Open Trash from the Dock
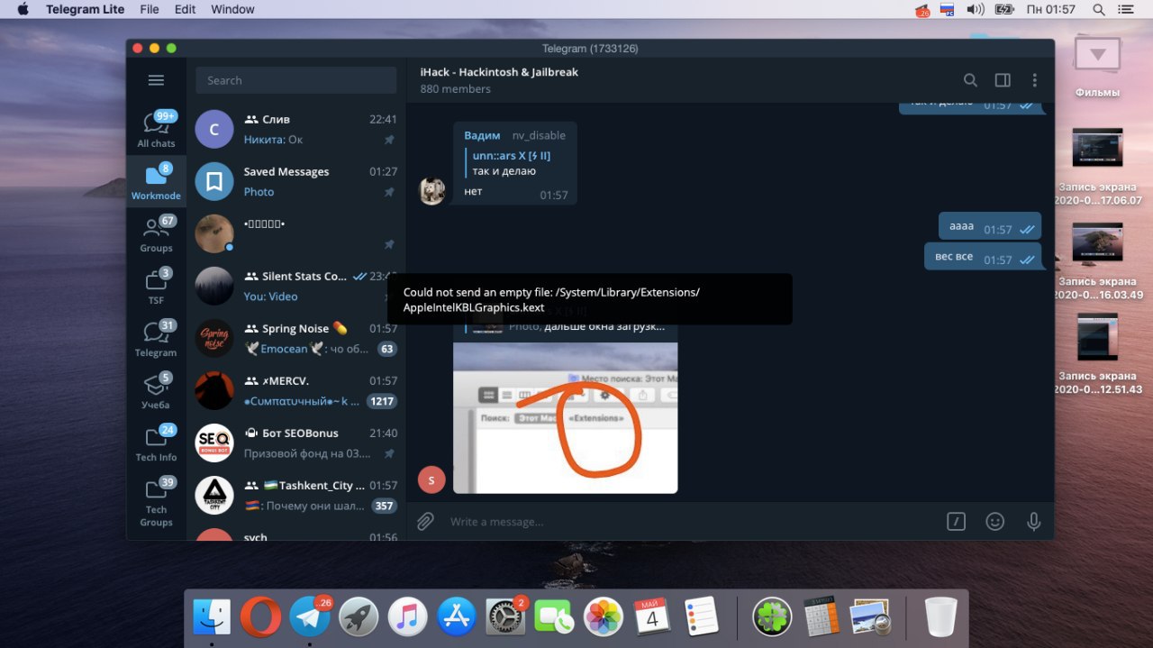 (941, 617)
